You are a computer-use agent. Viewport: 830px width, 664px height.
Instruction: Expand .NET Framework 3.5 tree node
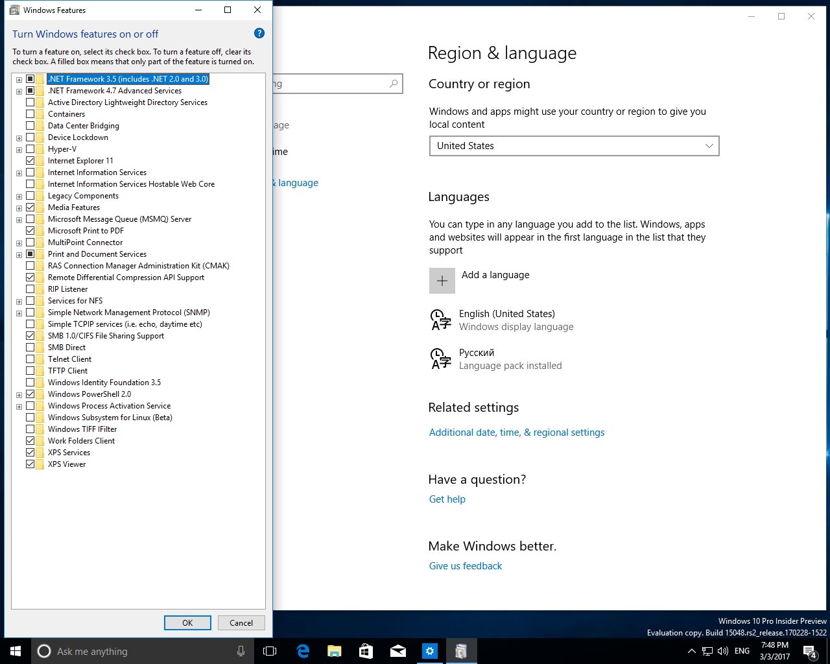coord(19,80)
